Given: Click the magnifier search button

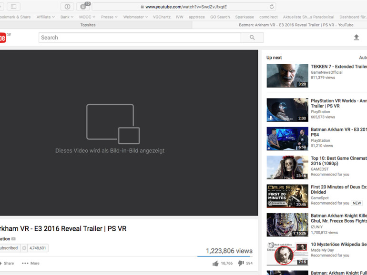Looking at the screenshot, I should [252, 38].
